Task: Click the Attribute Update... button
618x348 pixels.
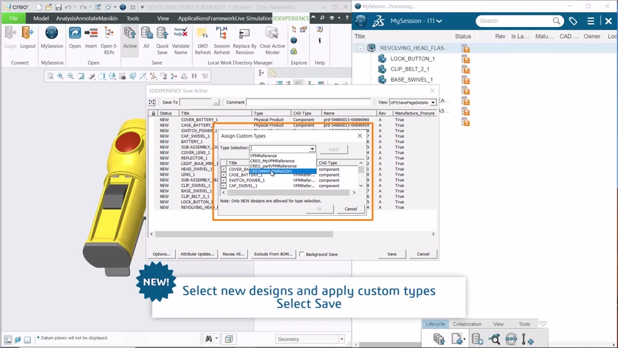Action: coord(197,254)
